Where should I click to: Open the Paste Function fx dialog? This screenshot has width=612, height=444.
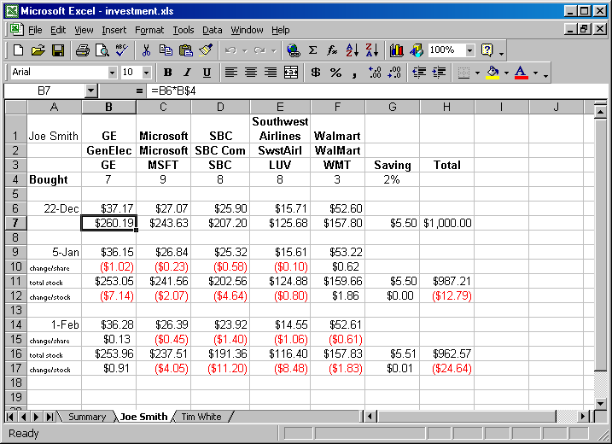(x=332, y=50)
